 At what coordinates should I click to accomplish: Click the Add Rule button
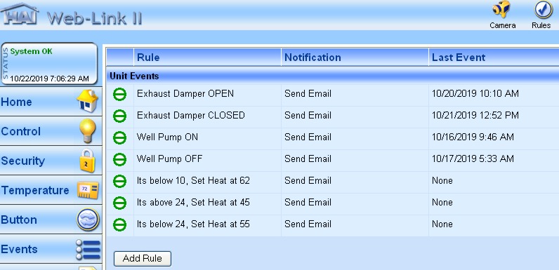143,259
